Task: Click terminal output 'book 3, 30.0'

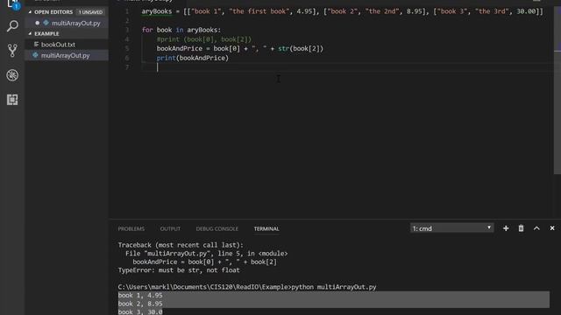Action: click(140, 311)
